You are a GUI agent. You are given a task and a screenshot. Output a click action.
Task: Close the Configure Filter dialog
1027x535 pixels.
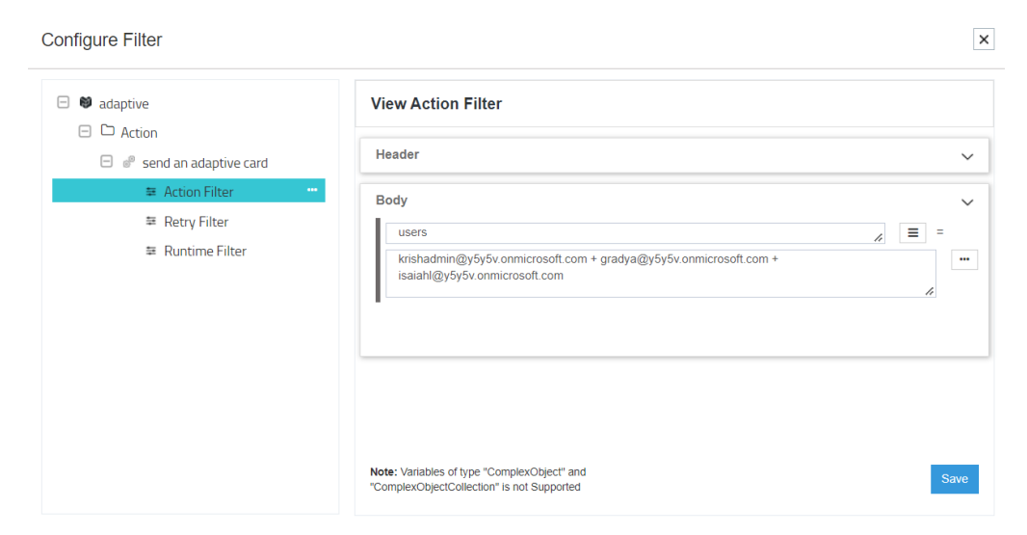984,40
